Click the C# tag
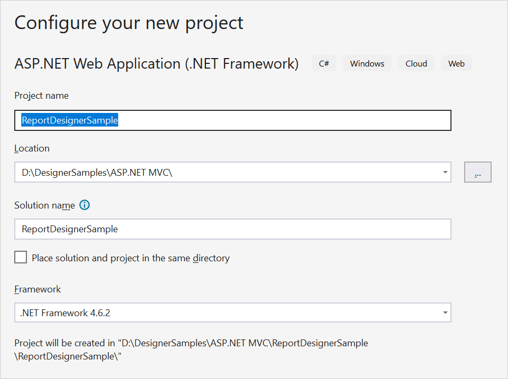This screenshot has width=508, height=379. (324, 63)
